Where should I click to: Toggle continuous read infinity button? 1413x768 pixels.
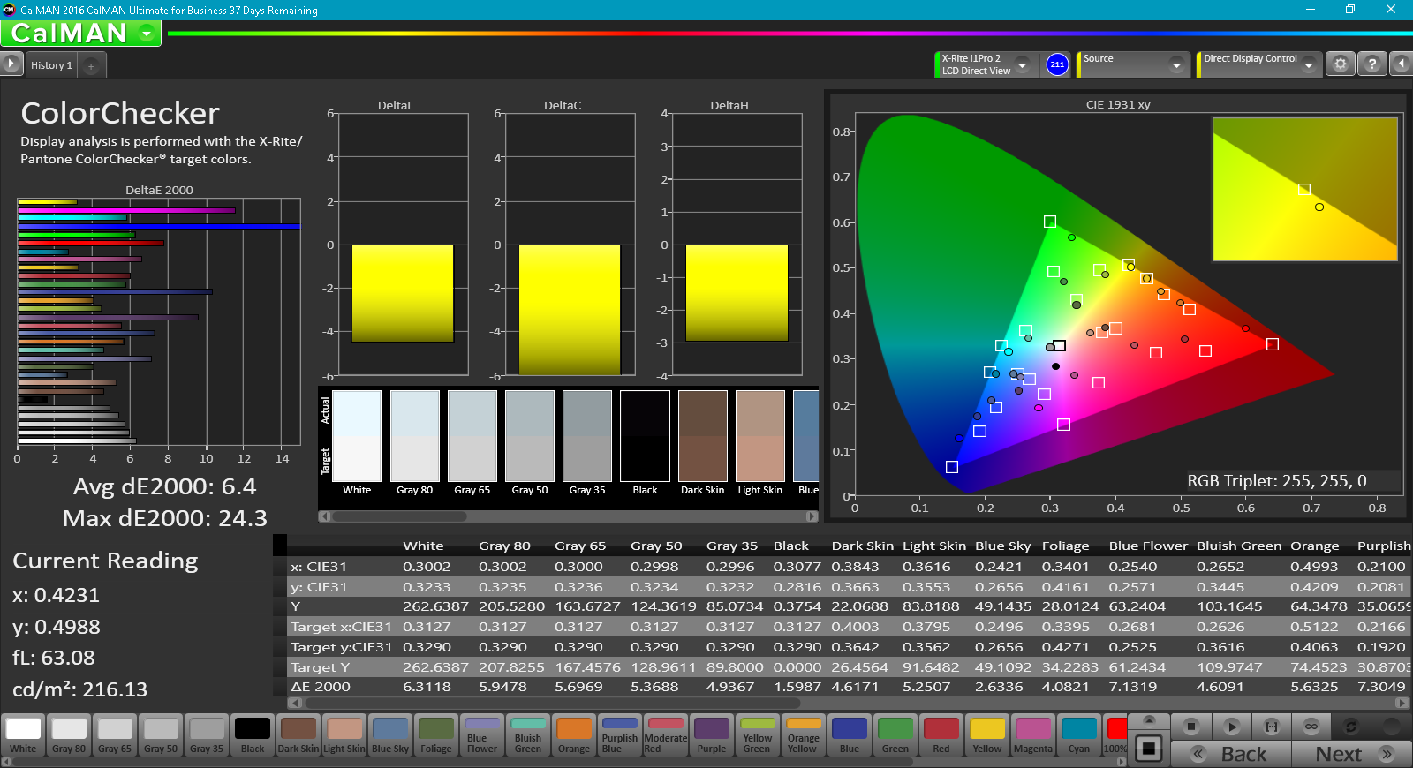coord(1311,727)
